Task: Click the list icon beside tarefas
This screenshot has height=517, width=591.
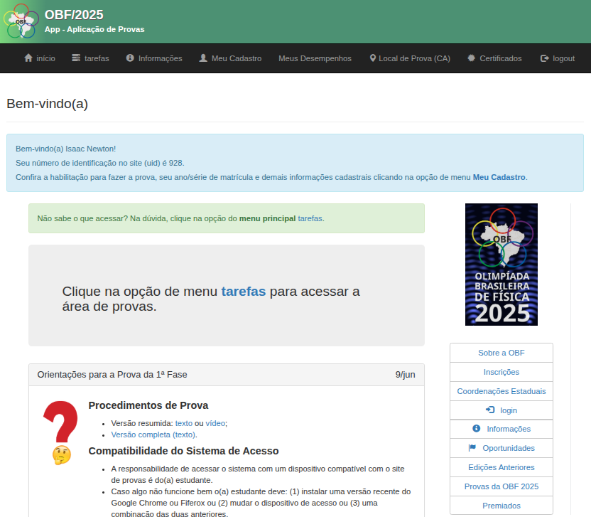Action: point(76,58)
